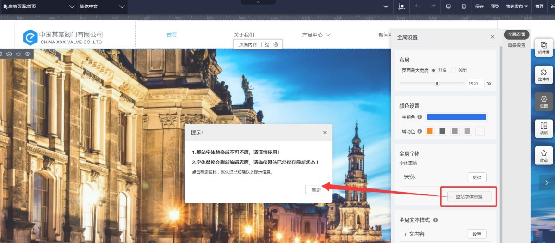
Task: Pick the dark gray 辅助色 swatch
Action: (x=443, y=131)
